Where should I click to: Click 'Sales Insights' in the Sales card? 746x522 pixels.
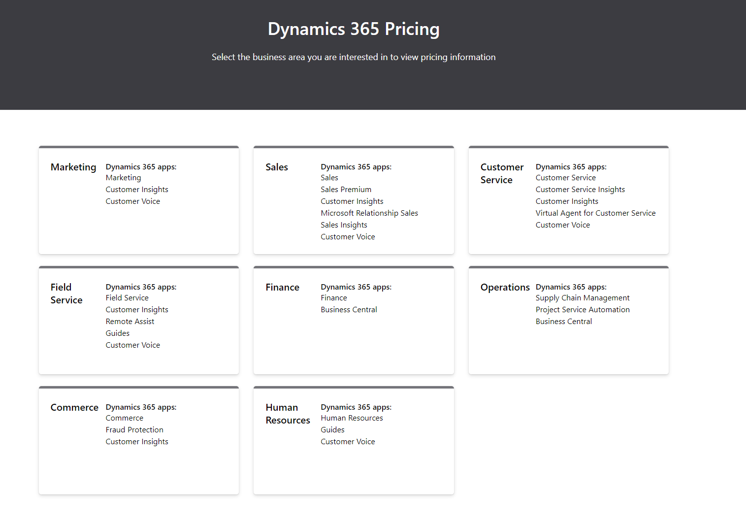344,225
